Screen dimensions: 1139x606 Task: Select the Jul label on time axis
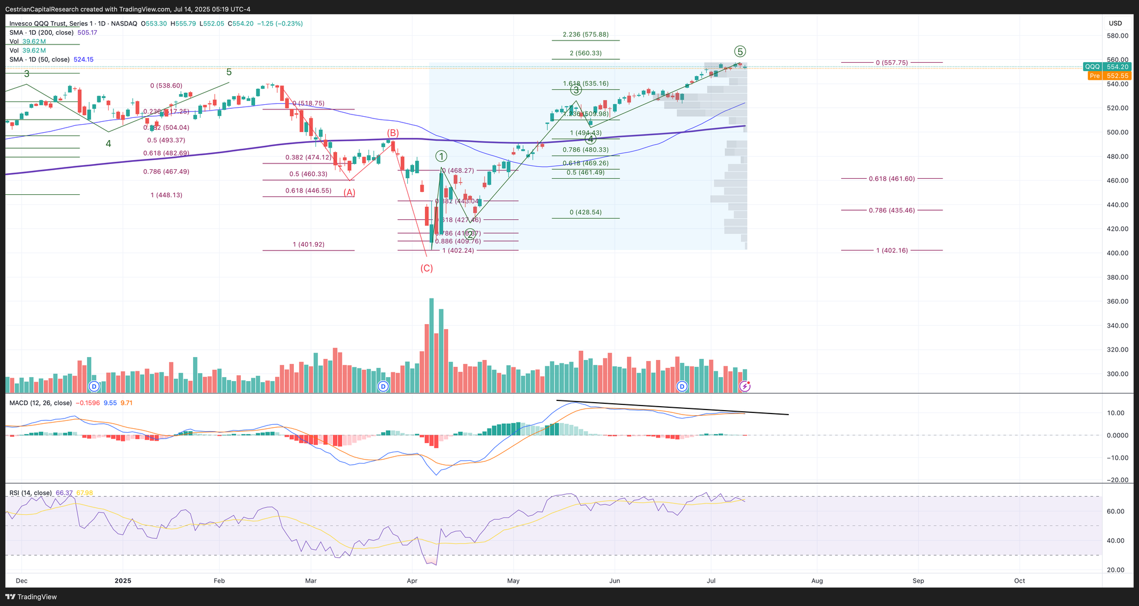(711, 581)
